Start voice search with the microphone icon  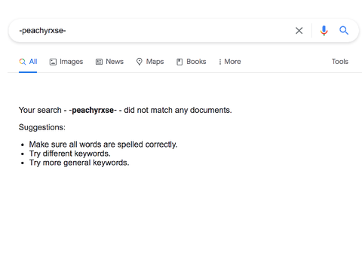pos(324,31)
